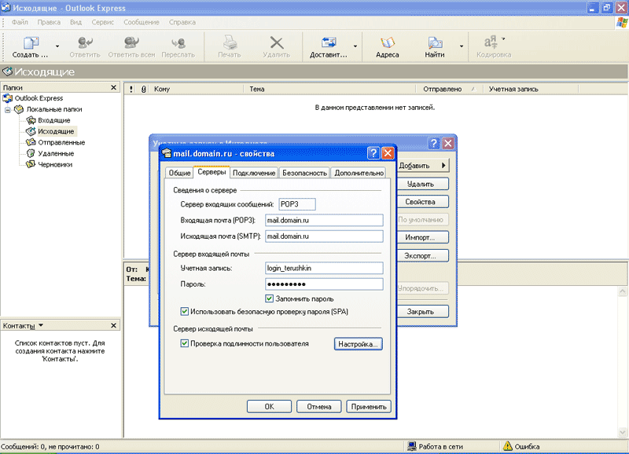Screen dimensions: 629x454
Task: Click the Импорт... button
Action: coord(423,237)
